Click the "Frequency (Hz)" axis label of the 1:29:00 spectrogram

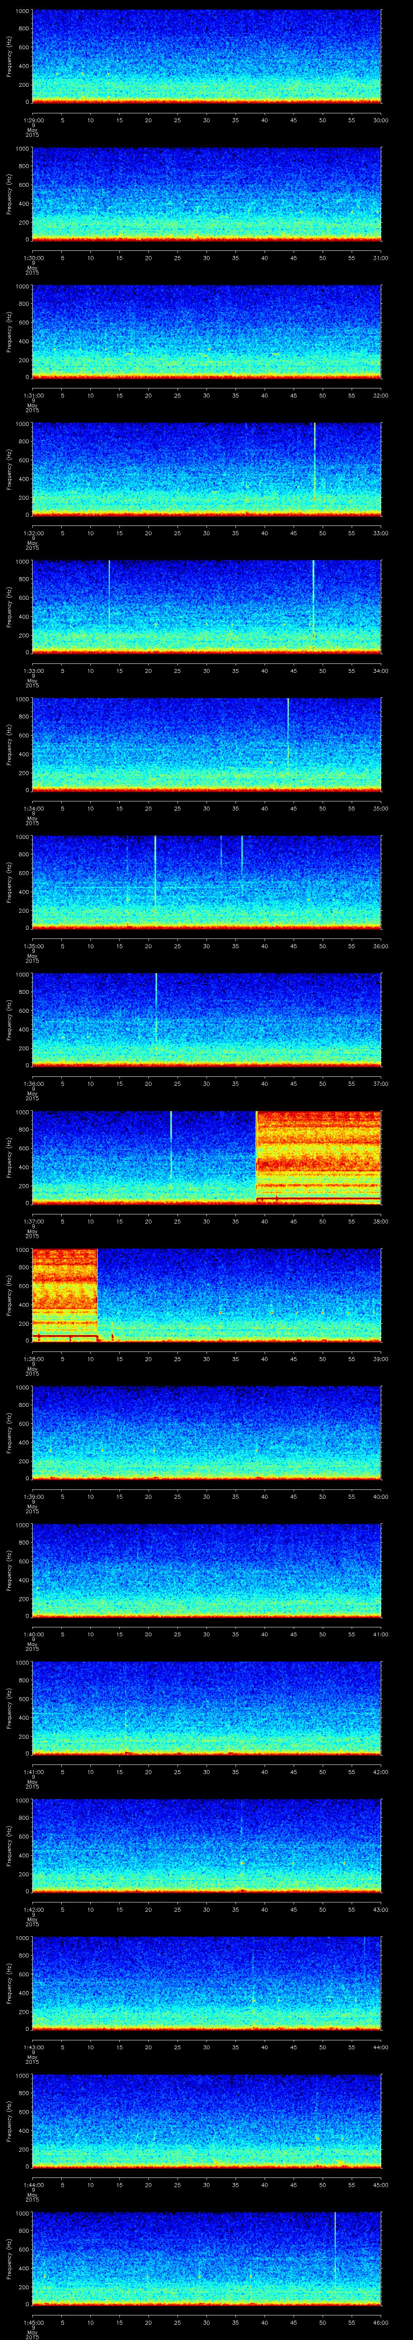[9, 56]
